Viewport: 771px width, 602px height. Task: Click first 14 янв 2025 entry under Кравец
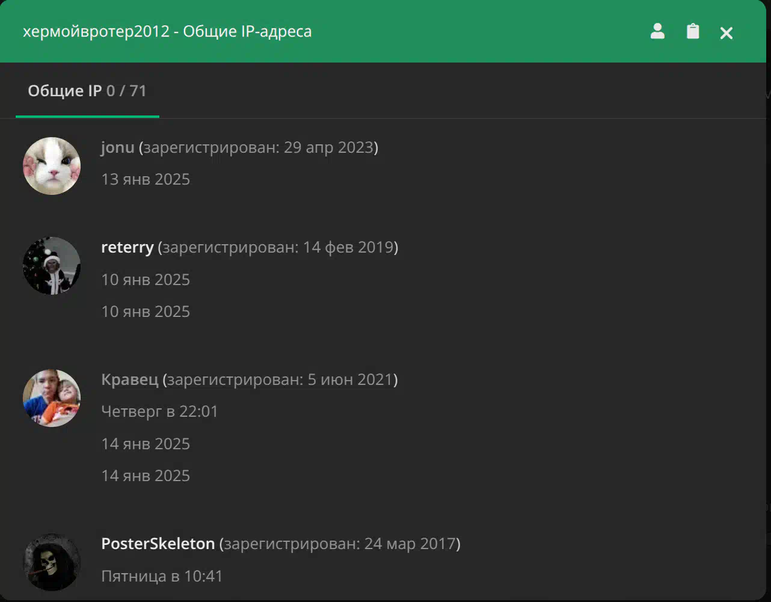[146, 444]
